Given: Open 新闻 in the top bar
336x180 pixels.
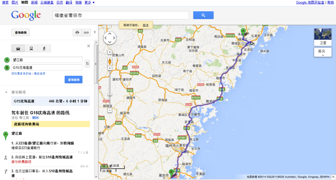Looking at the screenshot, I should coord(34,3).
